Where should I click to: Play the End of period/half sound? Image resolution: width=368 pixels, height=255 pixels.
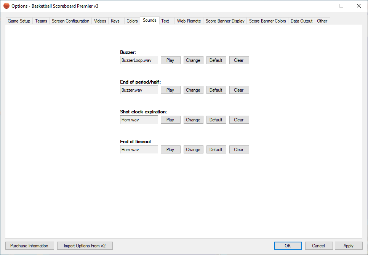(x=170, y=90)
